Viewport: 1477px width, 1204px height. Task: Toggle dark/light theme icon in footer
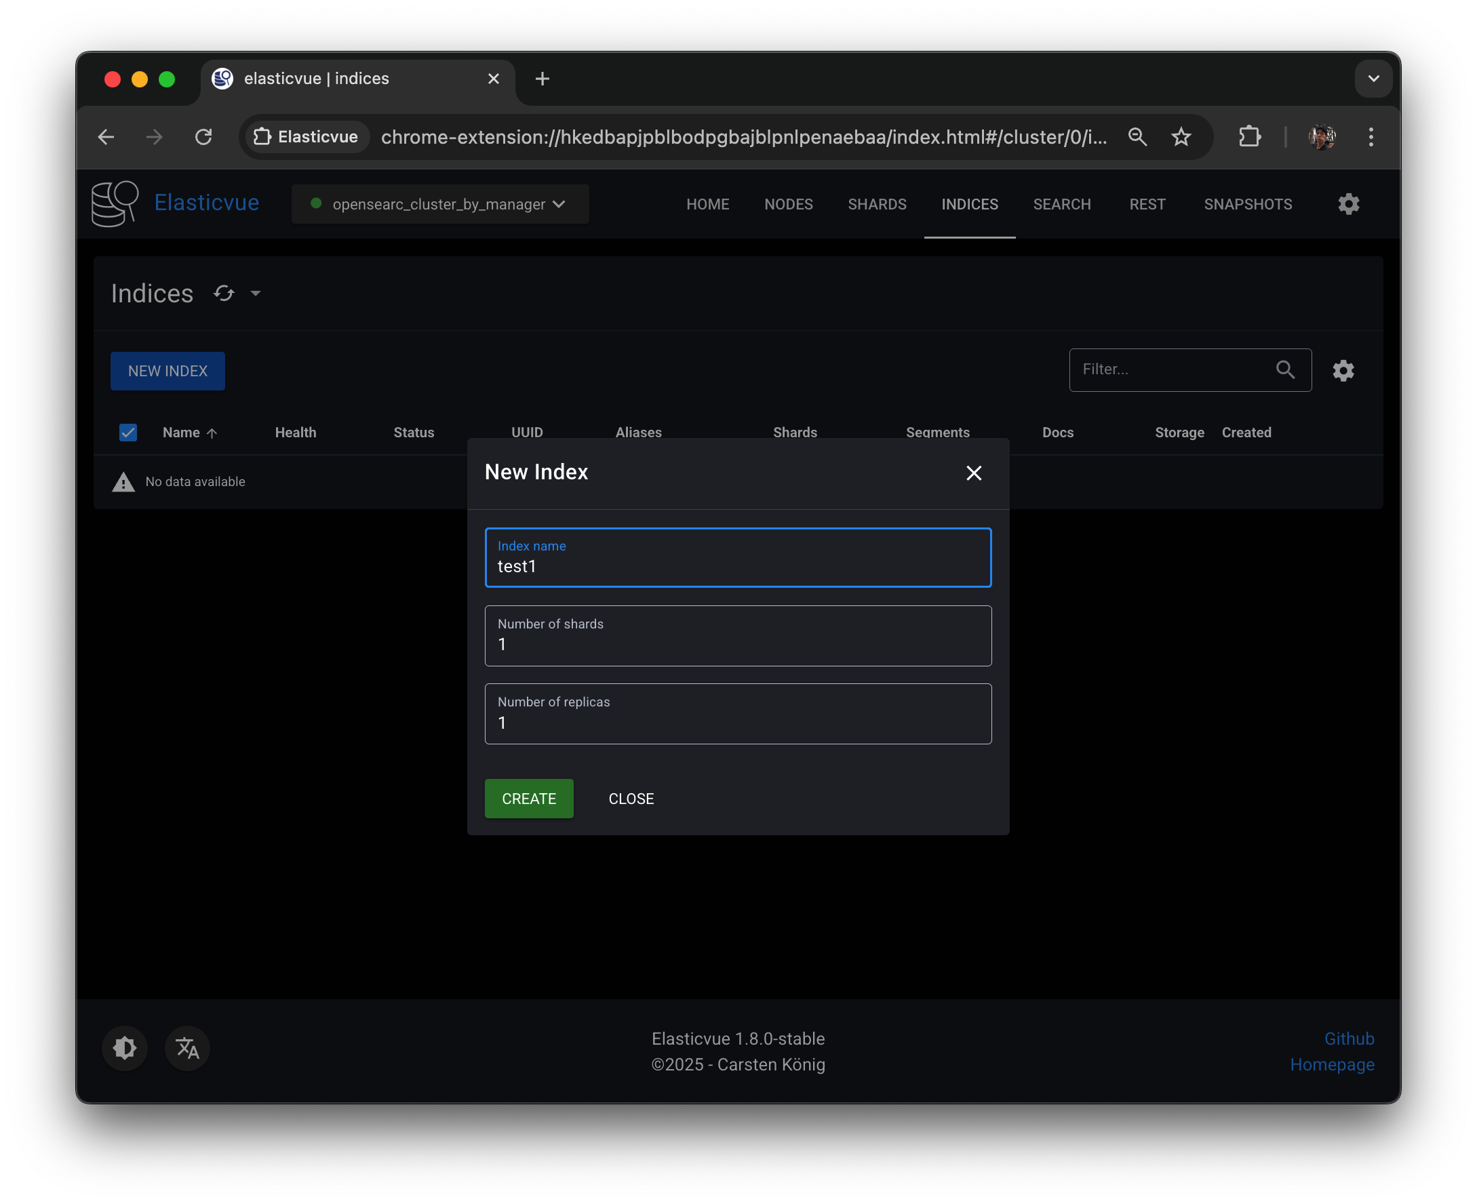pos(125,1047)
